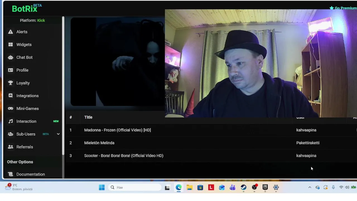The height and width of the screenshot is (201, 357).
Task: Switch to Microsoft Edge on taskbar
Action: click(x=178, y=187)
